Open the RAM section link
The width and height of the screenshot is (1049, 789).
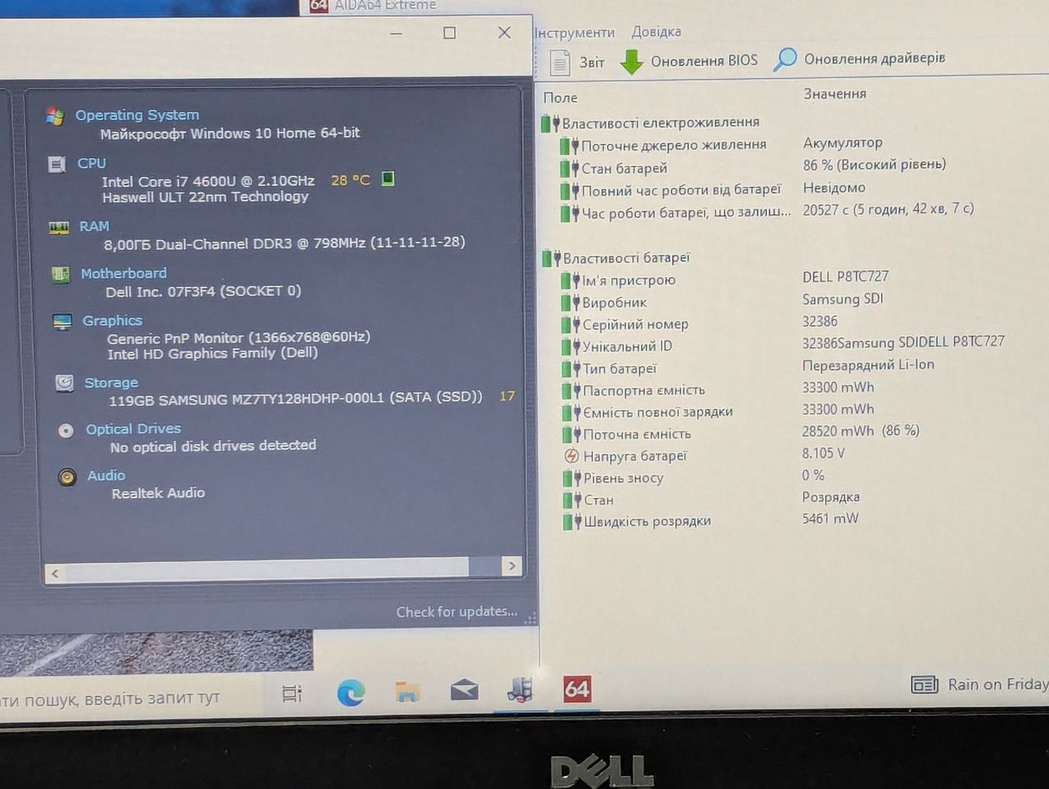94,226
